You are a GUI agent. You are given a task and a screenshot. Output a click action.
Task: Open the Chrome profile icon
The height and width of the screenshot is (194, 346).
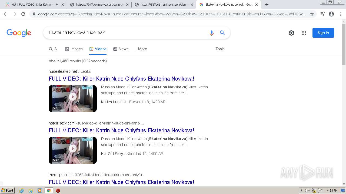click(331, 14)
